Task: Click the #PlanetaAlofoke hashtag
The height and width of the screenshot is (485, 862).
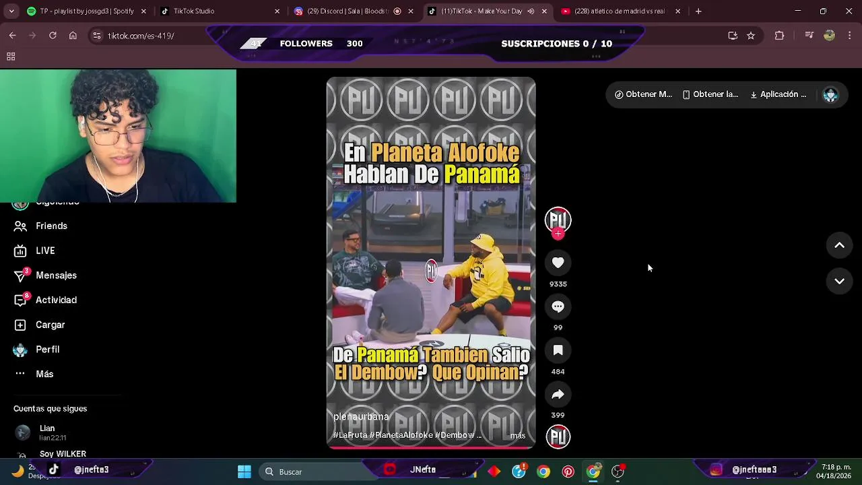Action: [401, 435]
